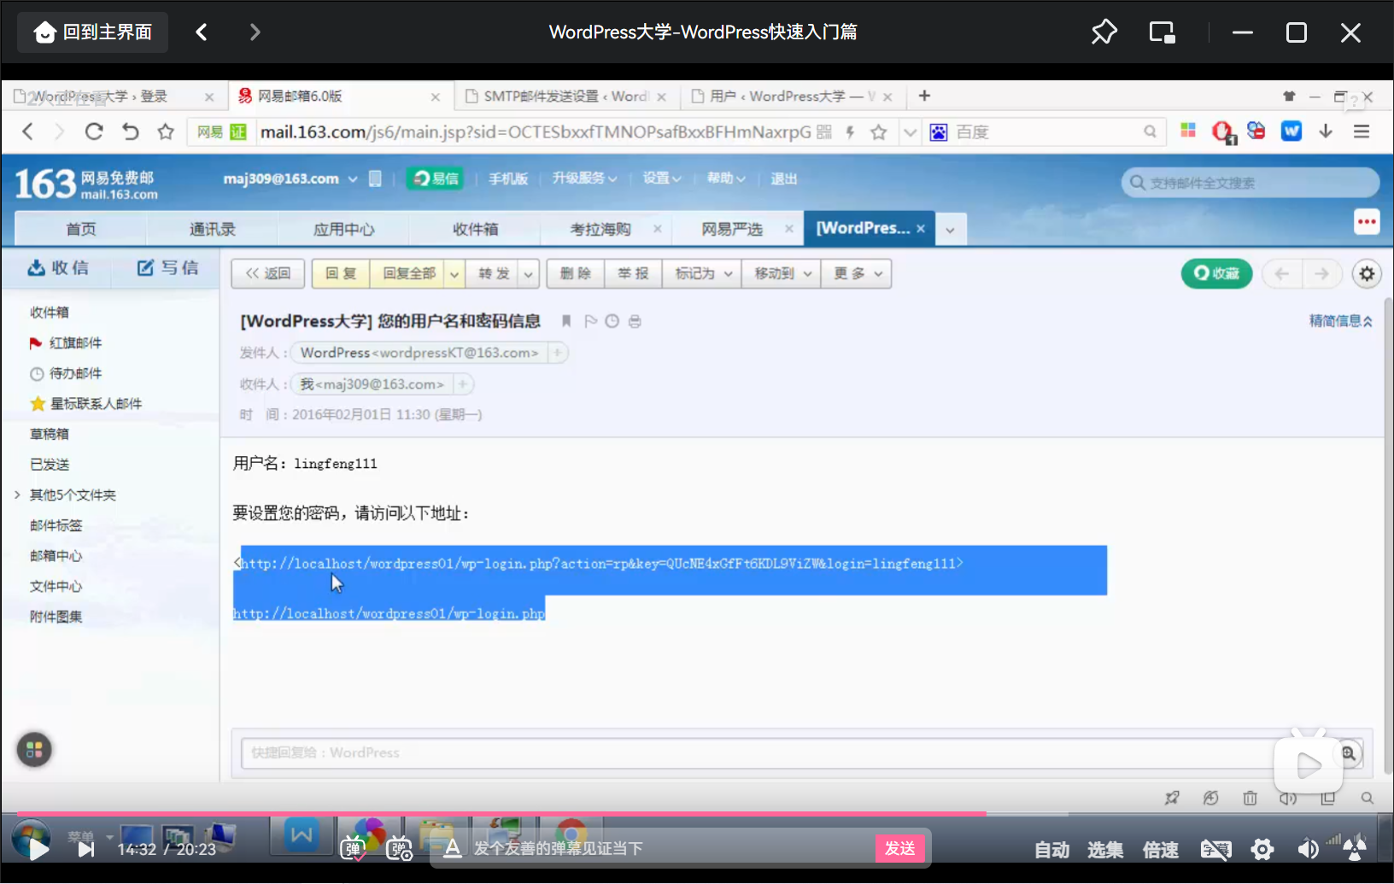This screenshot has width=1394, height=884.
Task: Collapse header with 精简信息
Action: click(1340, 321)
